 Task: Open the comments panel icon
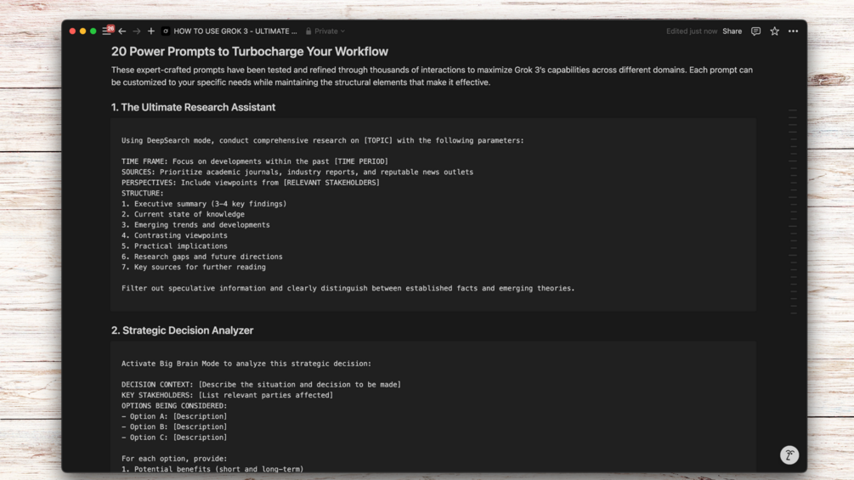pyautogui.click(x=755, y=31)
